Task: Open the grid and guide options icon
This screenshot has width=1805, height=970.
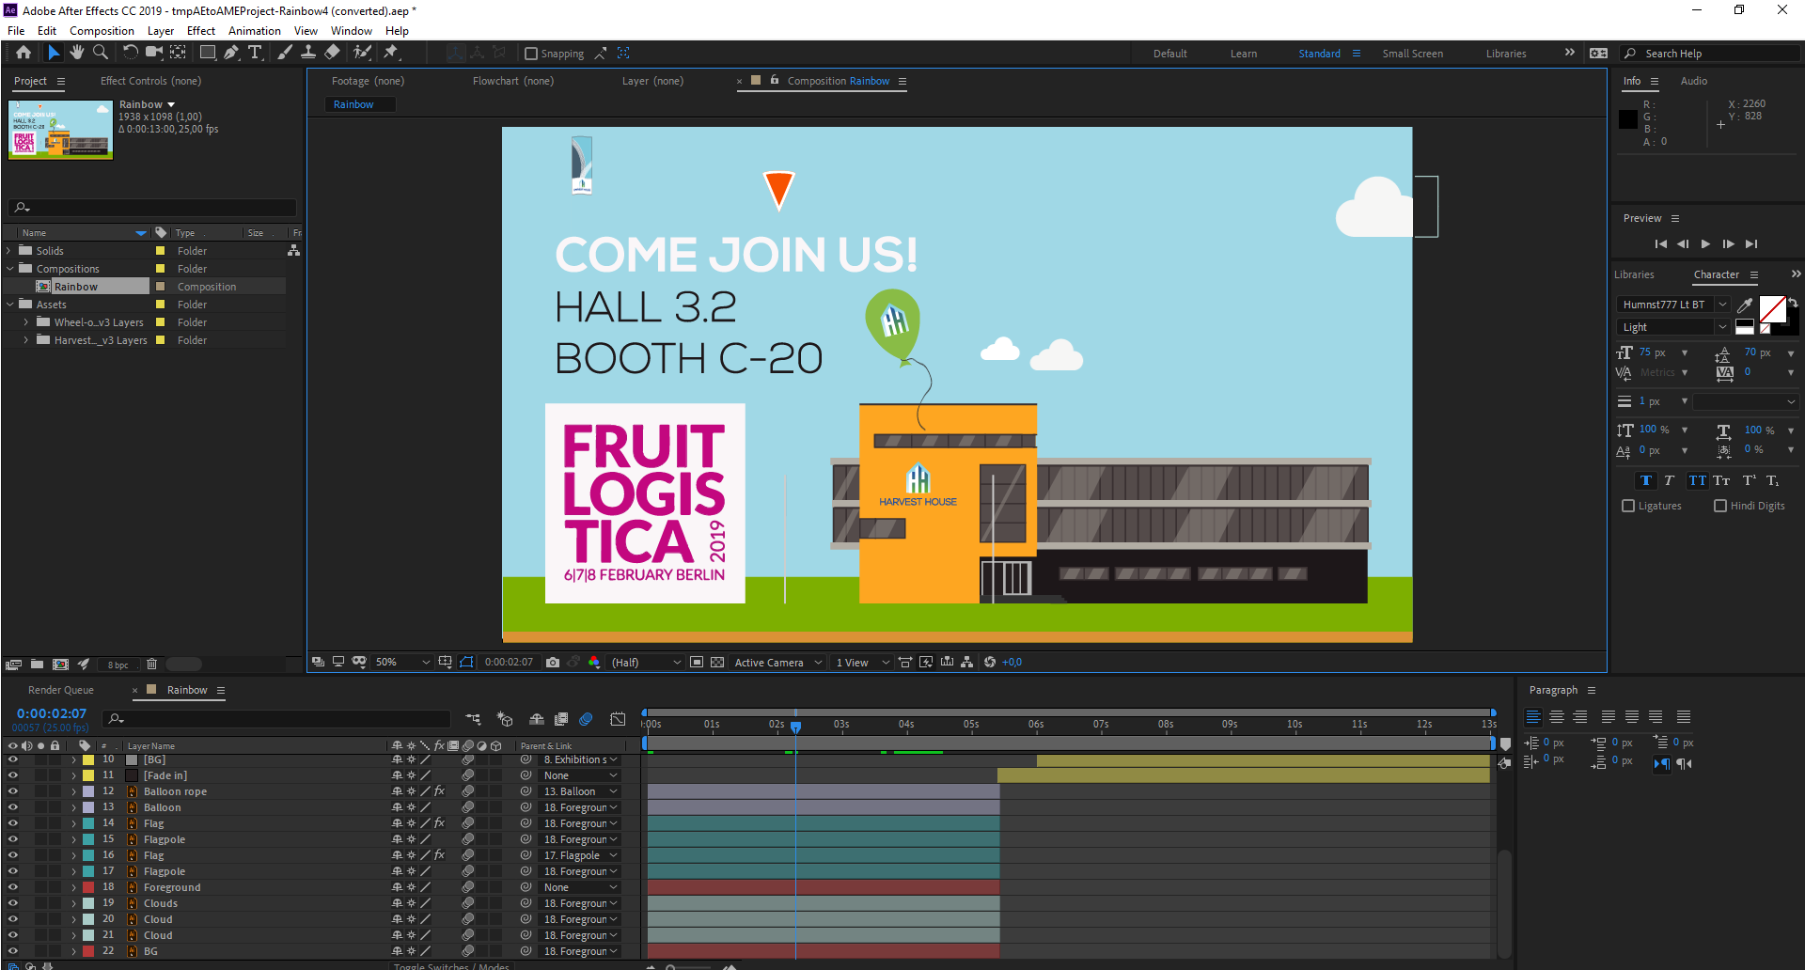Action: [x=445, y=663]
